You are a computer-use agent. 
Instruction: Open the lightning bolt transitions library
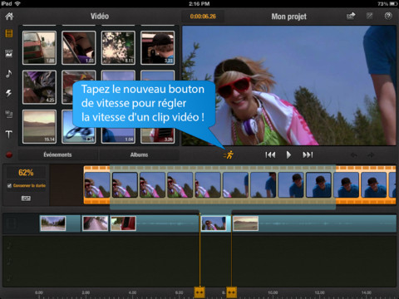(x=9, y=93)
